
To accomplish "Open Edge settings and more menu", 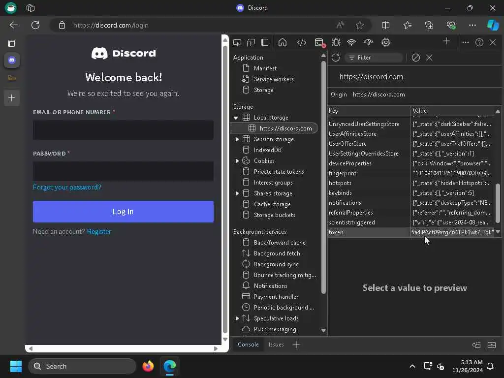I will 472,25.
